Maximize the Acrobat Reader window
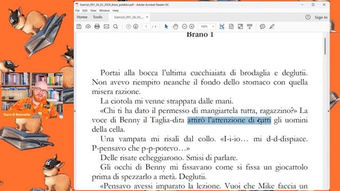The width and height of the screenshot is (340, 191). [313, 5]
